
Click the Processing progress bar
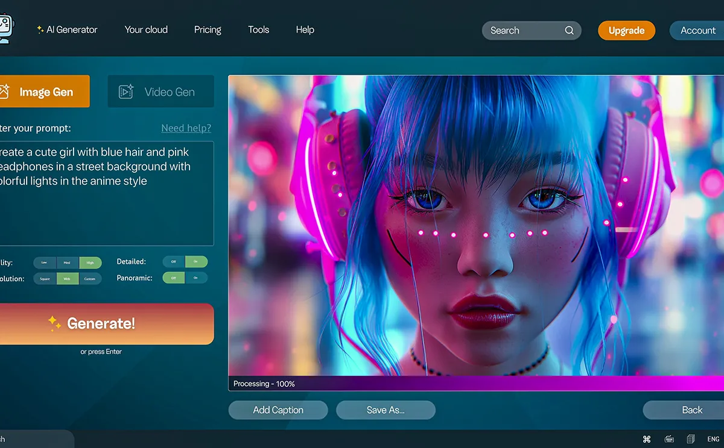pos(476,384)
